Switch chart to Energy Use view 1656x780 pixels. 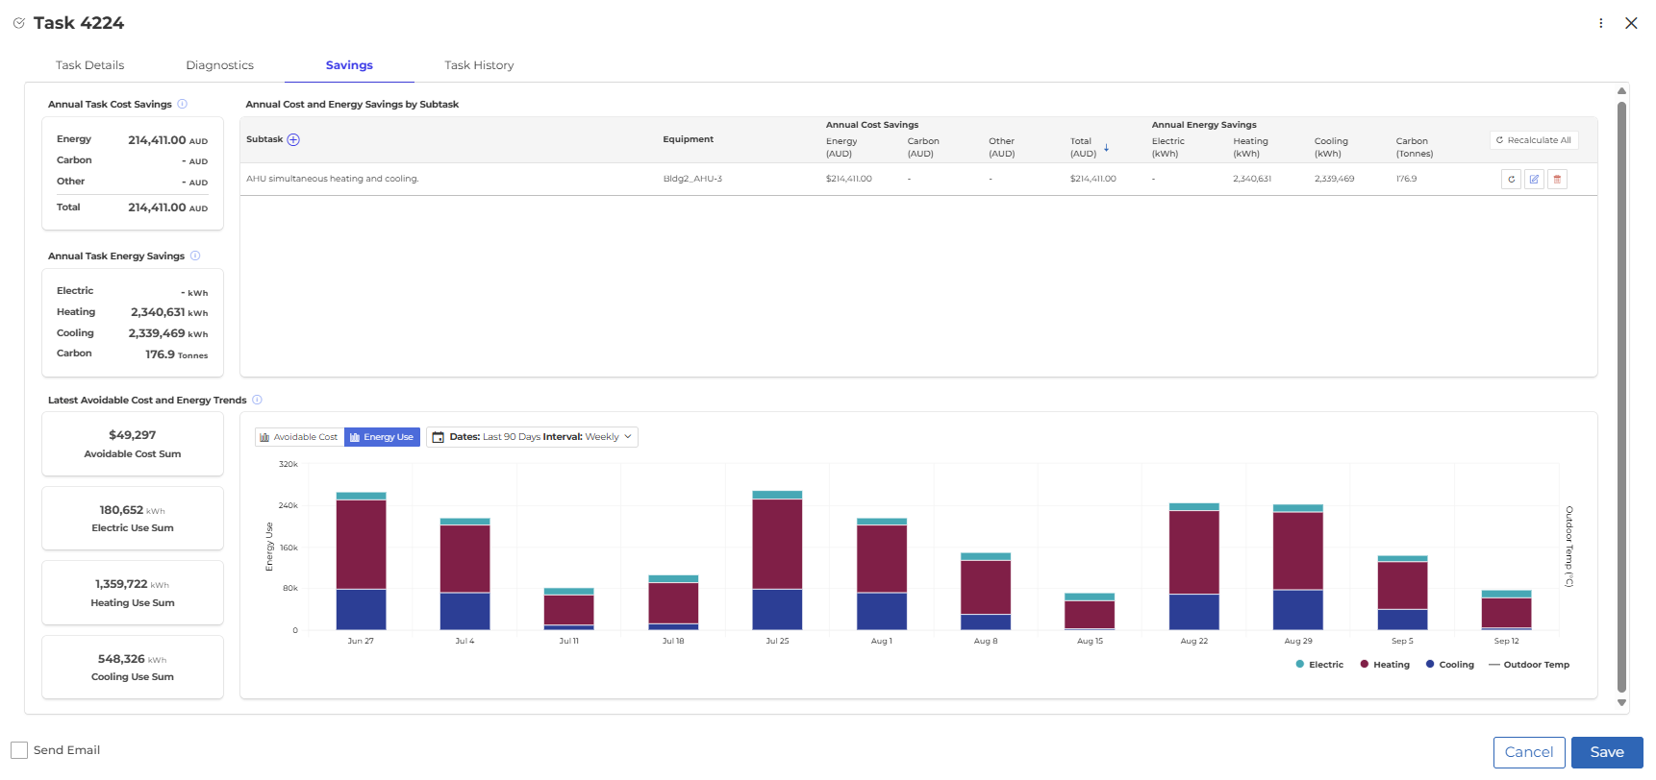click(382, 437)
